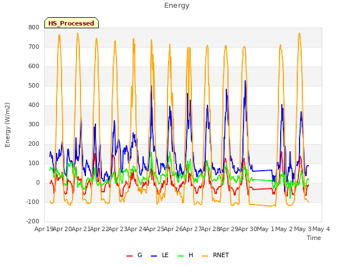Click the May 3 x-axis date label

pyautogui.click(x=303, y=229)
